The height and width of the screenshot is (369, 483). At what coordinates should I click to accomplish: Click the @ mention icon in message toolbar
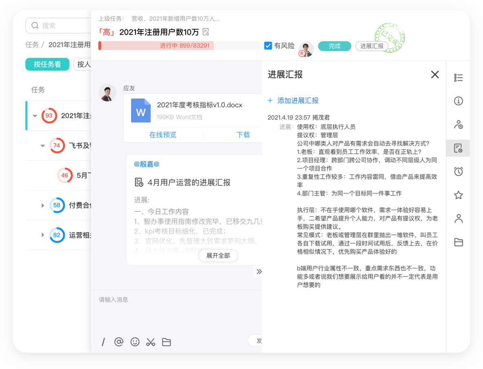click(119, 342)
